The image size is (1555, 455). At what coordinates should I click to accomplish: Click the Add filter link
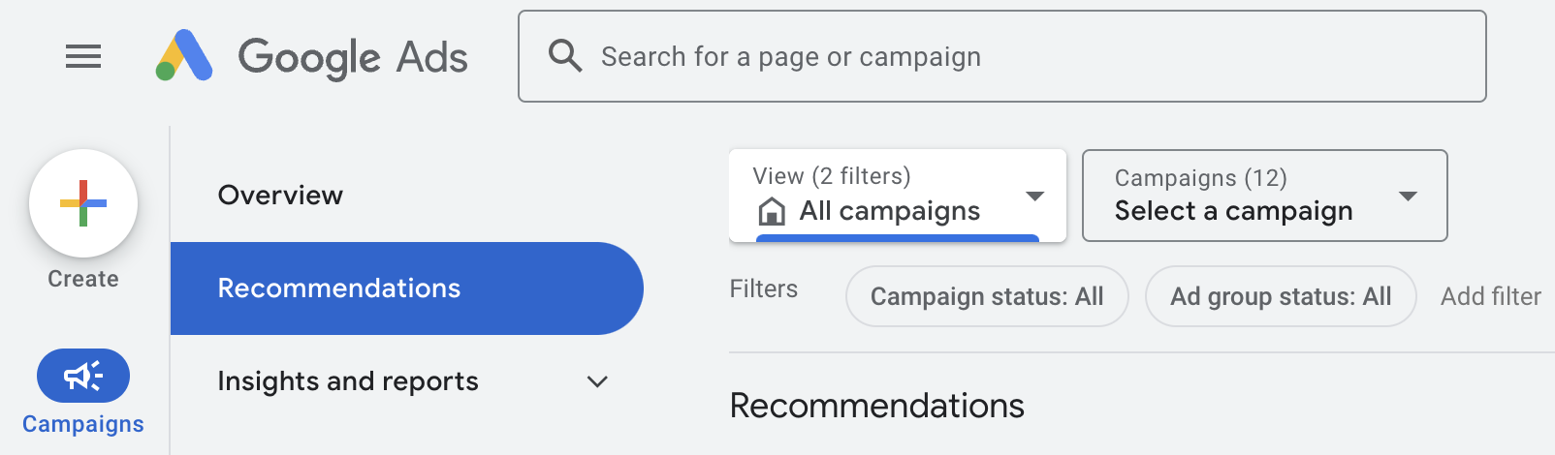pos(1491,296)
